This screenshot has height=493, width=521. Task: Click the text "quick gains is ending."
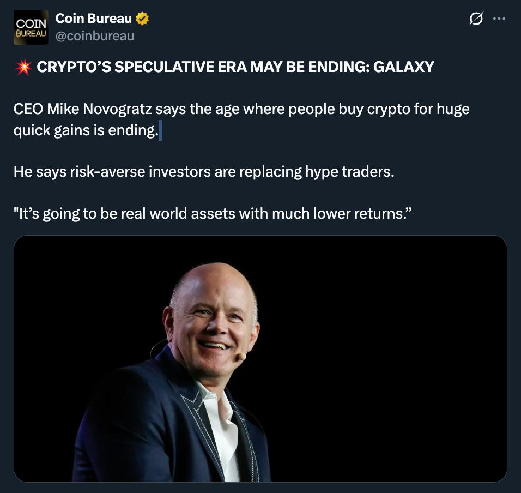coord(86,131)
